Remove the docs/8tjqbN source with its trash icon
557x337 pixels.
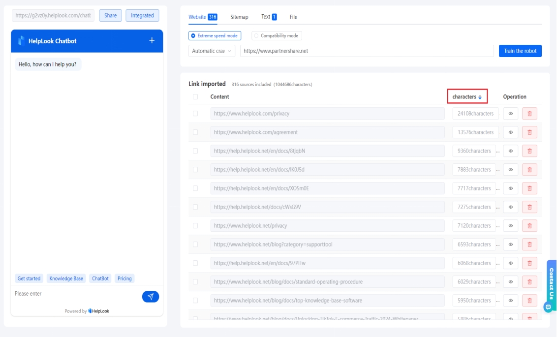[x=529, y=151]
